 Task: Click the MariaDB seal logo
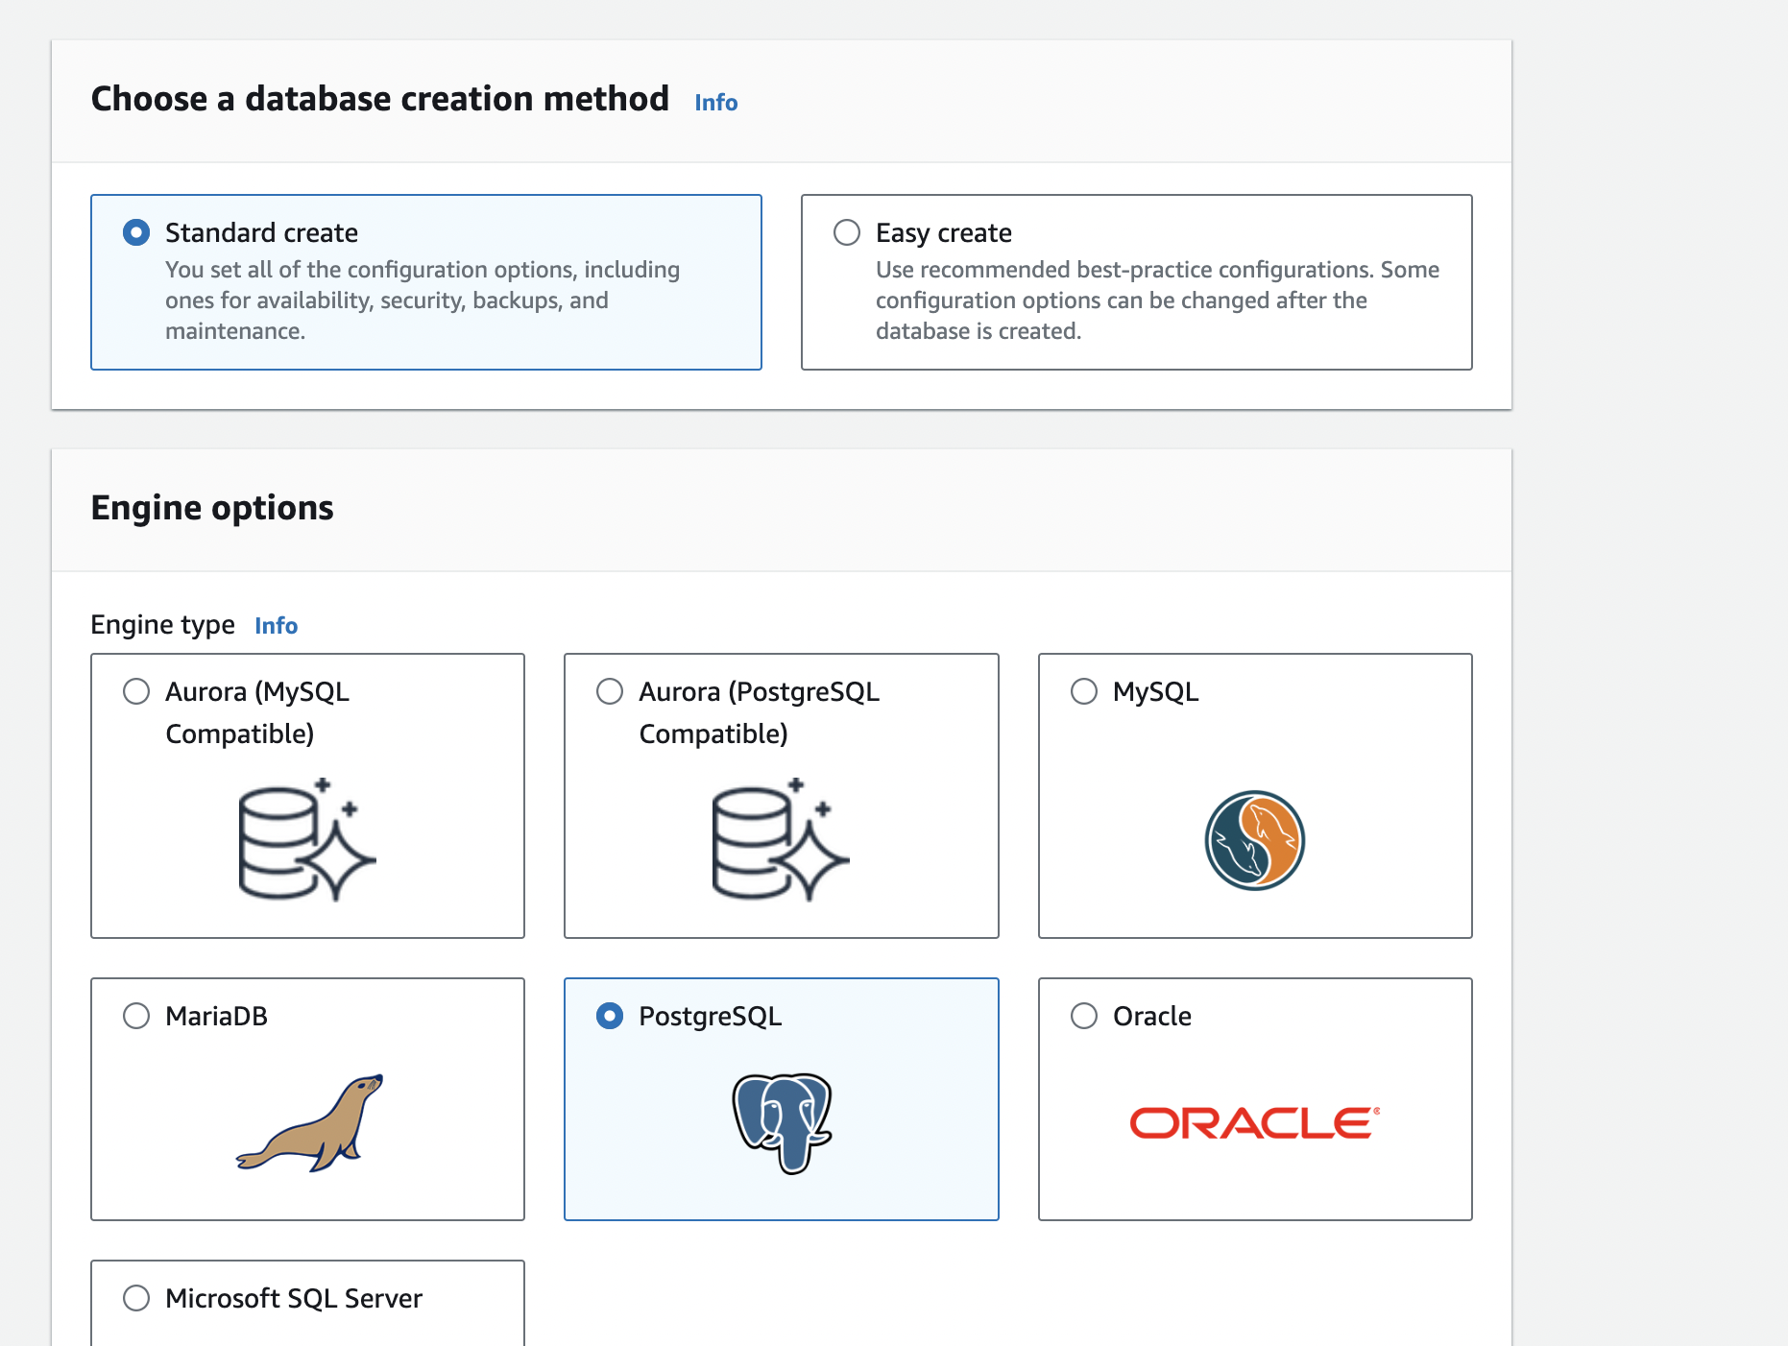coord(310,1122)
